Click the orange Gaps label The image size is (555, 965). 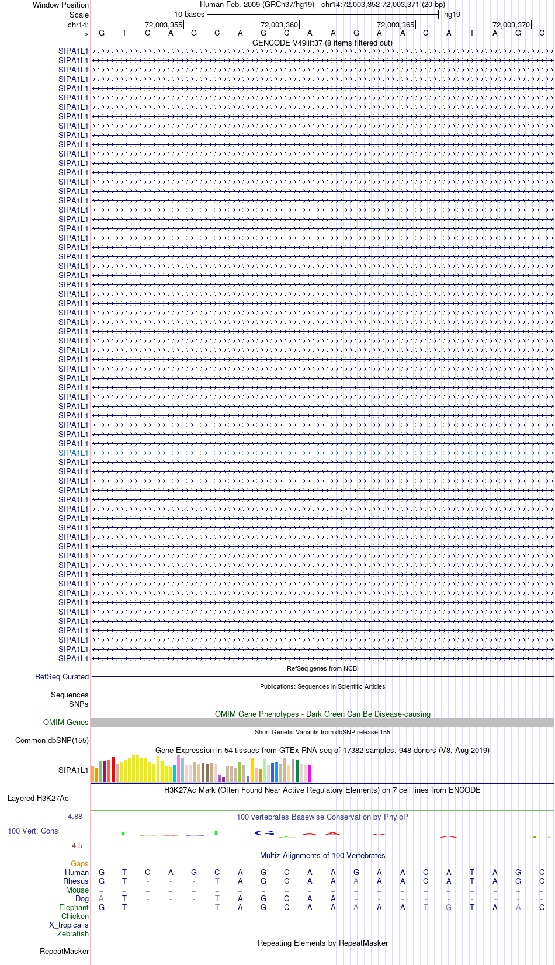click(x=79, y=863)
